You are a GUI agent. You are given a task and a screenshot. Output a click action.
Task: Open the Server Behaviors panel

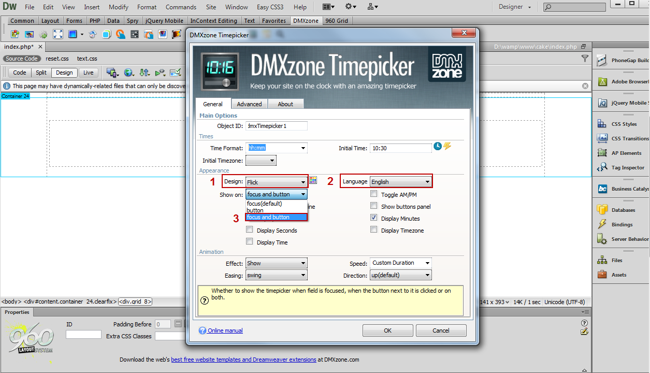pos(624,239)
